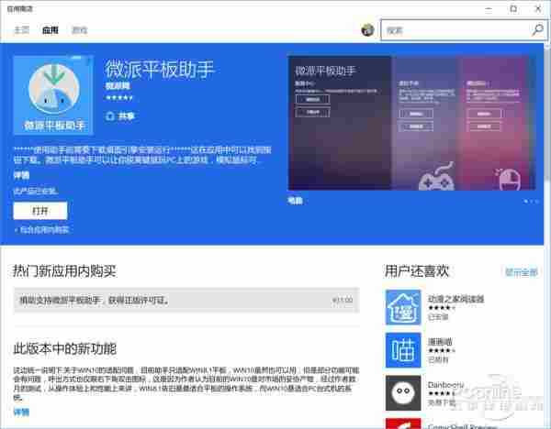Click the user account avatar
Image resolution: width=551 pixels, height=429 pixels.
click(x=368, y=30)
